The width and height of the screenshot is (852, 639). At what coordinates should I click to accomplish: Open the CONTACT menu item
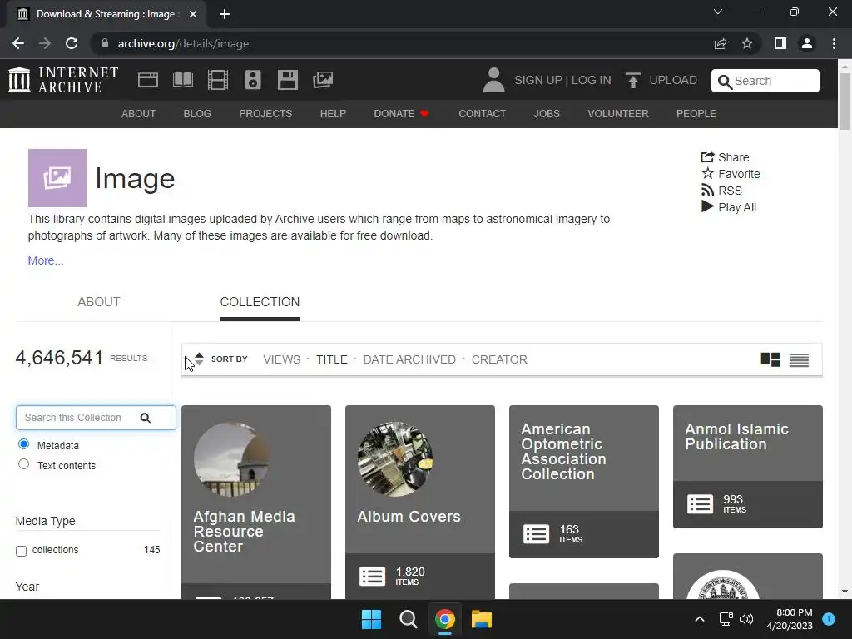click(x=483, y=113)
